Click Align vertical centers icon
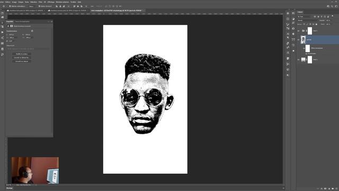Screen dimensions: 339x191 coord(78,6)
